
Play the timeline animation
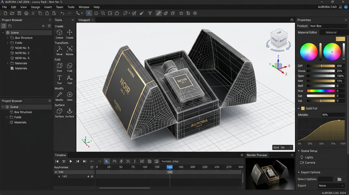(x=71, y=161)
